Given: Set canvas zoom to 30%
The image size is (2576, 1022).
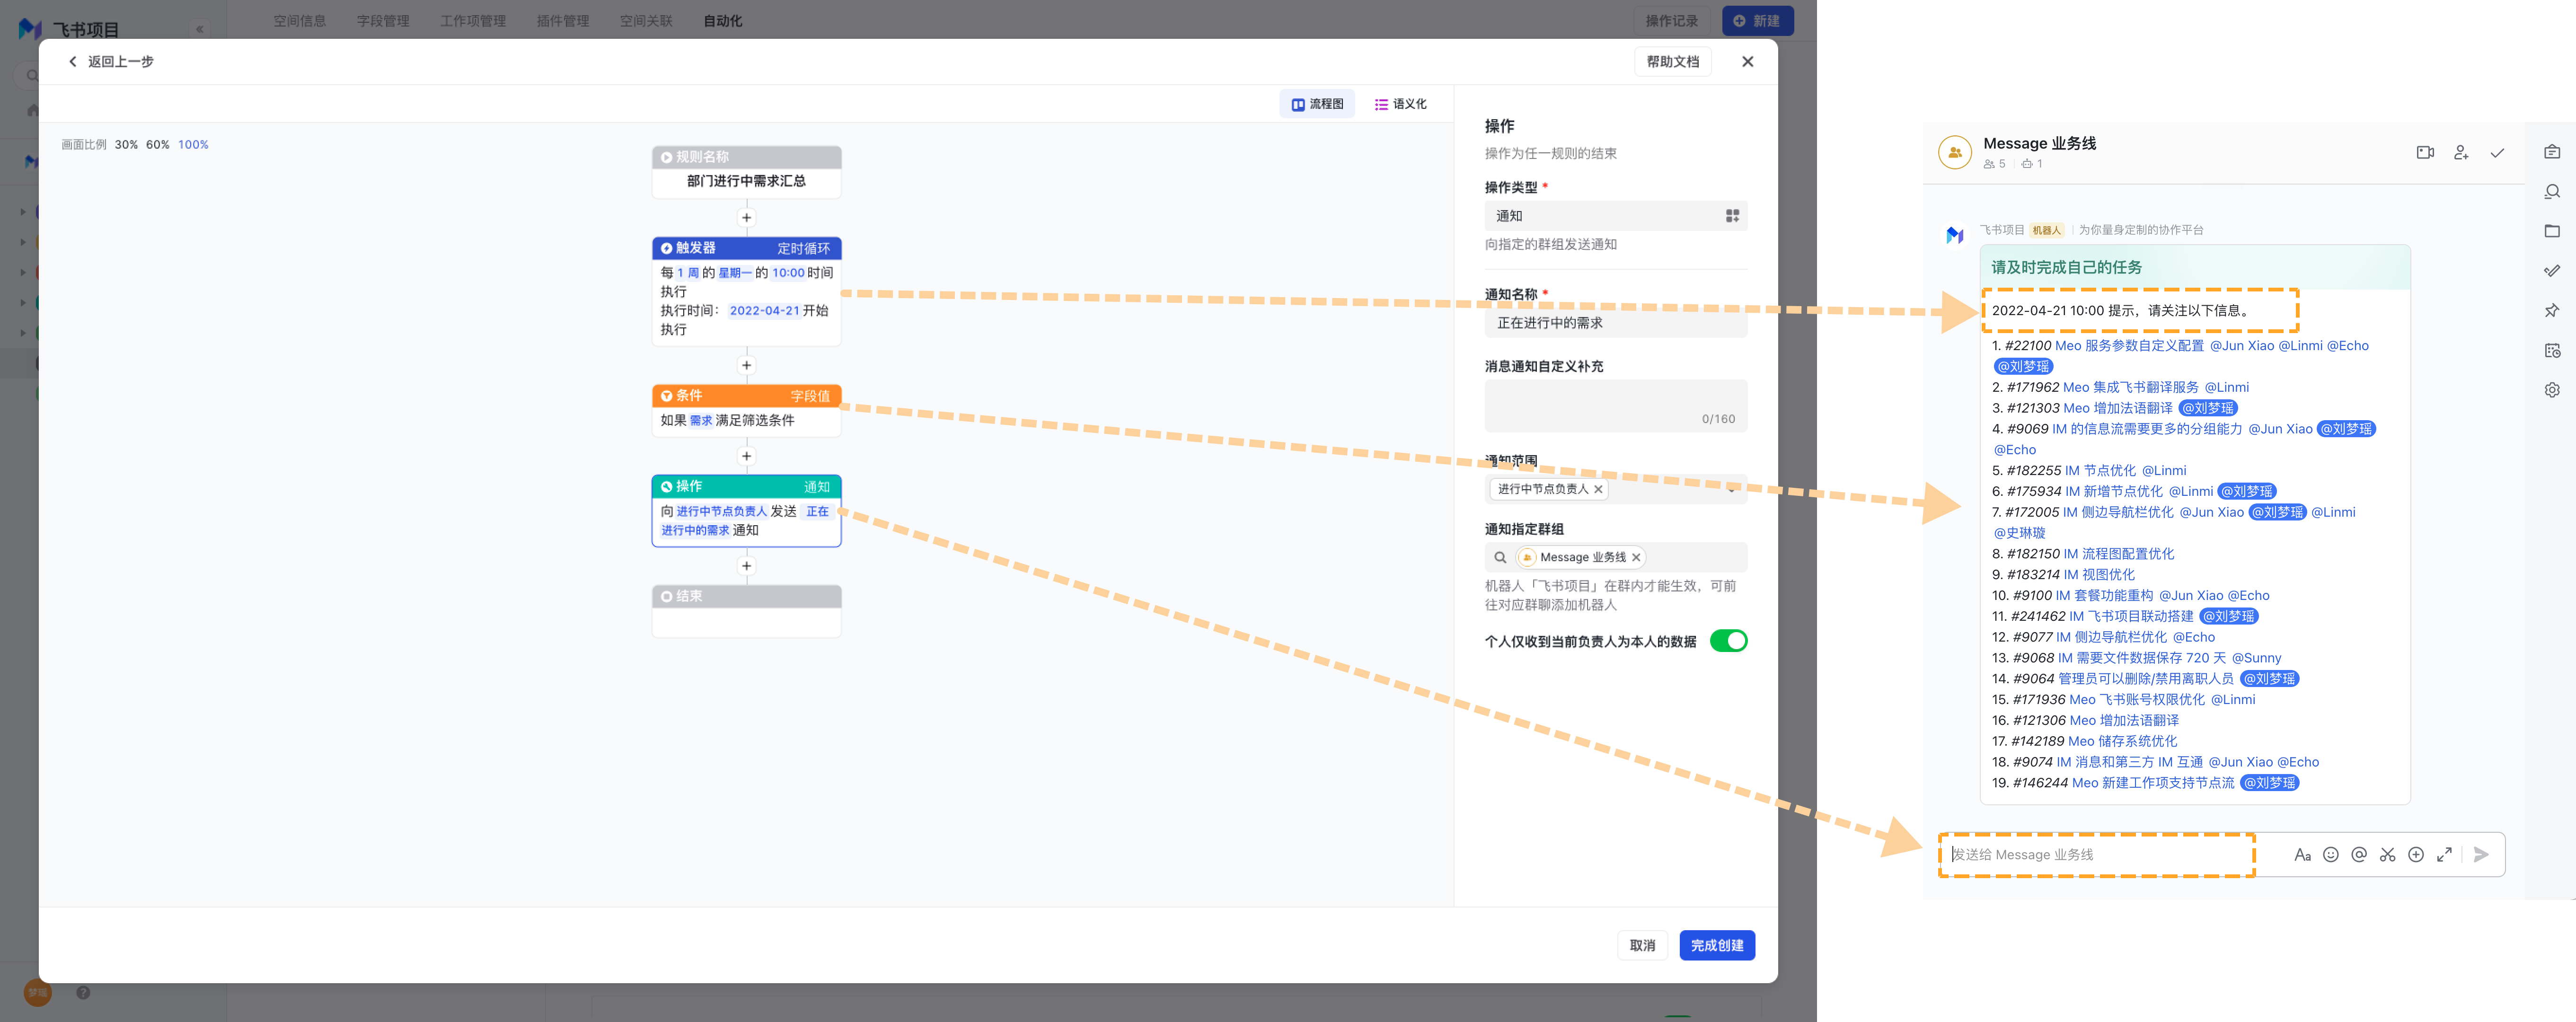Looking at the screenshot, I should coord(126,145).
